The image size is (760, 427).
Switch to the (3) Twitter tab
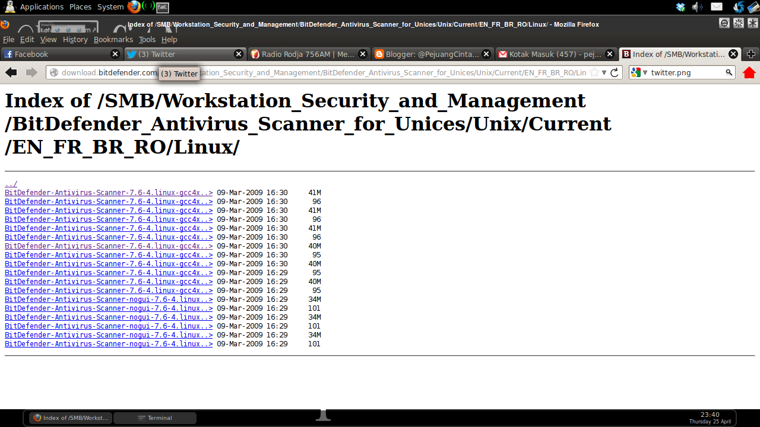point(185,54)
